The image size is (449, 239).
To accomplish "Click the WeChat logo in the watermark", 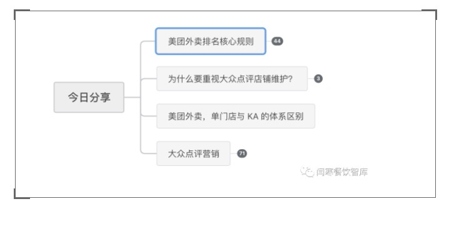I will [307, 172].
